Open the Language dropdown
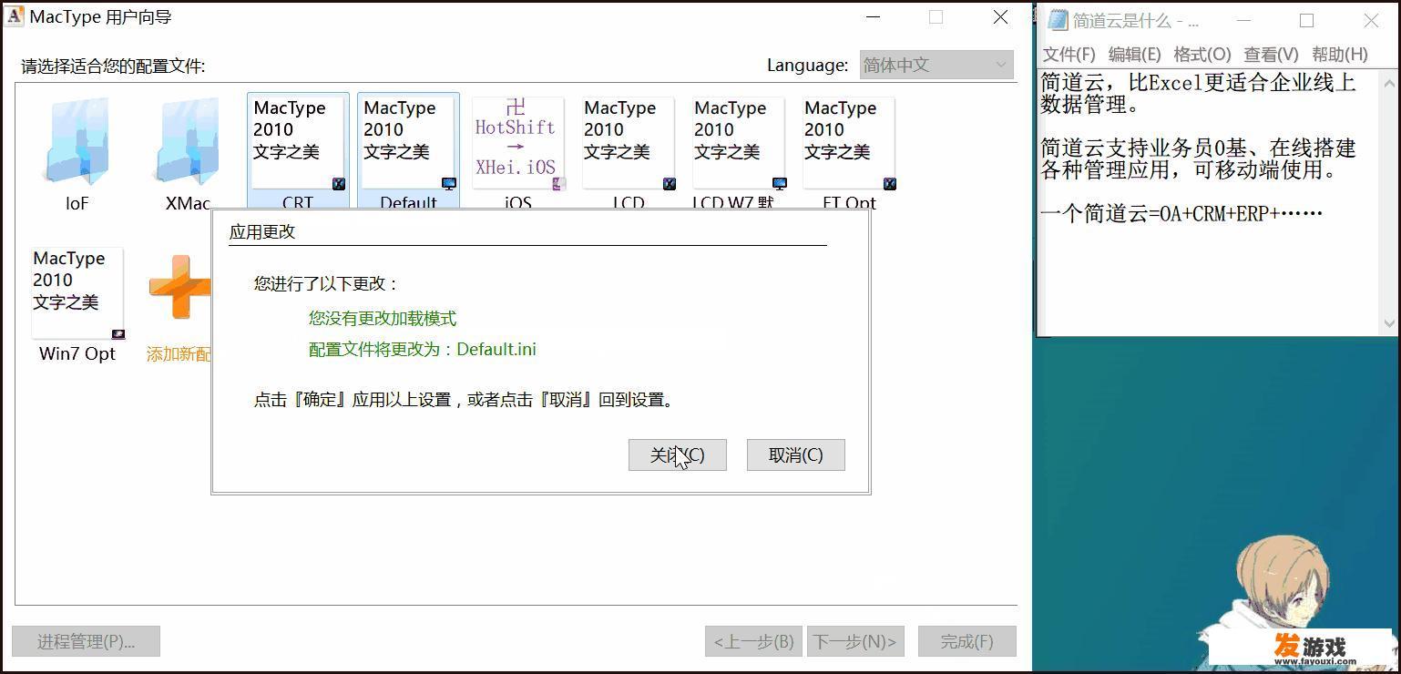 (x=936, y=65)
